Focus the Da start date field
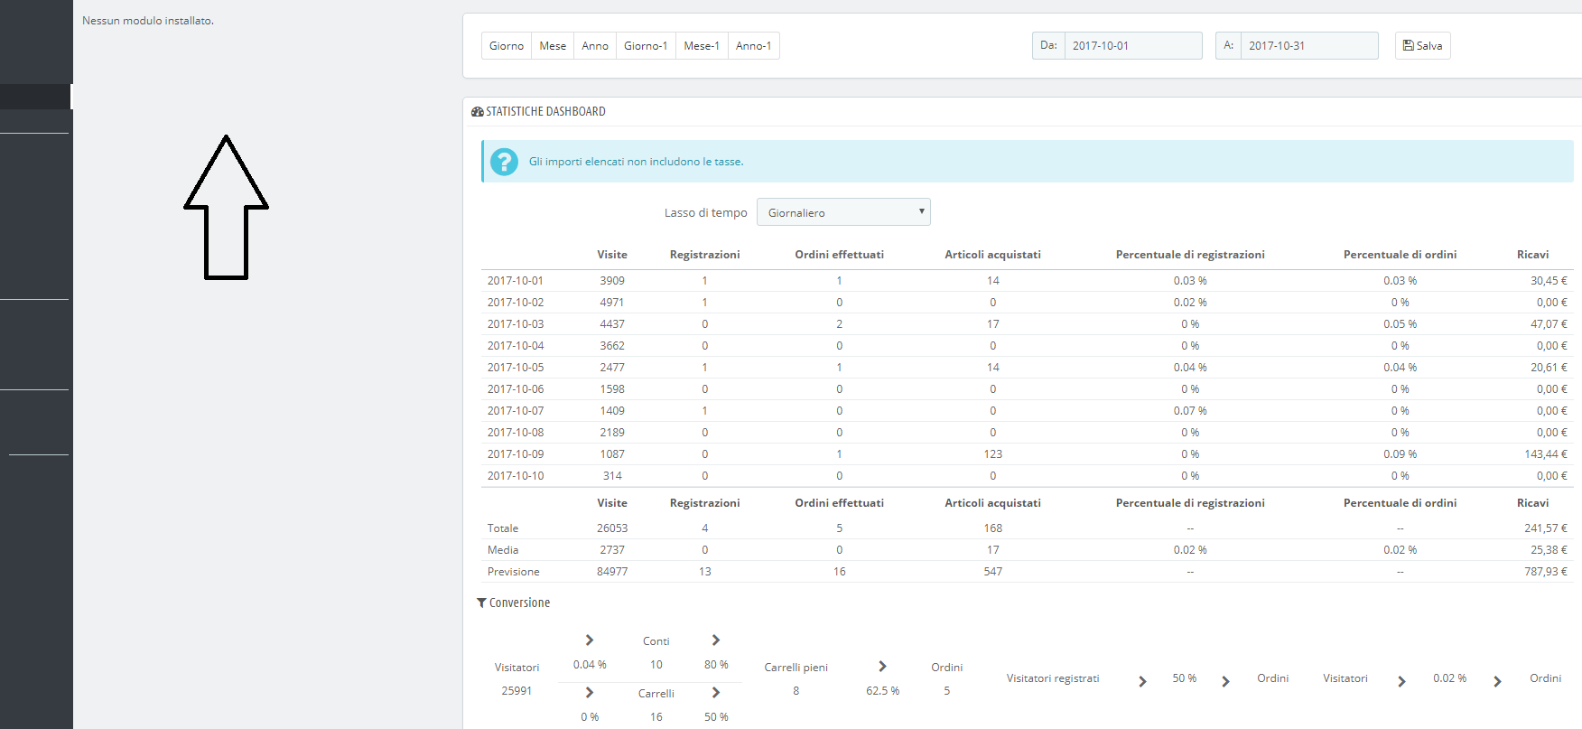The width and height of the screenshot is (1582, 729). tap(1133, 46)
